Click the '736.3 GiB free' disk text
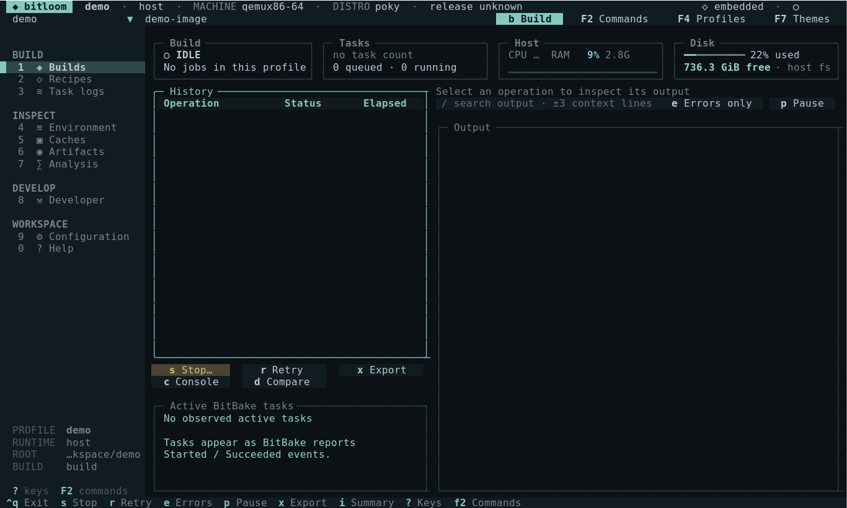Viewport: 847px width, 508px height. (727, 68)
